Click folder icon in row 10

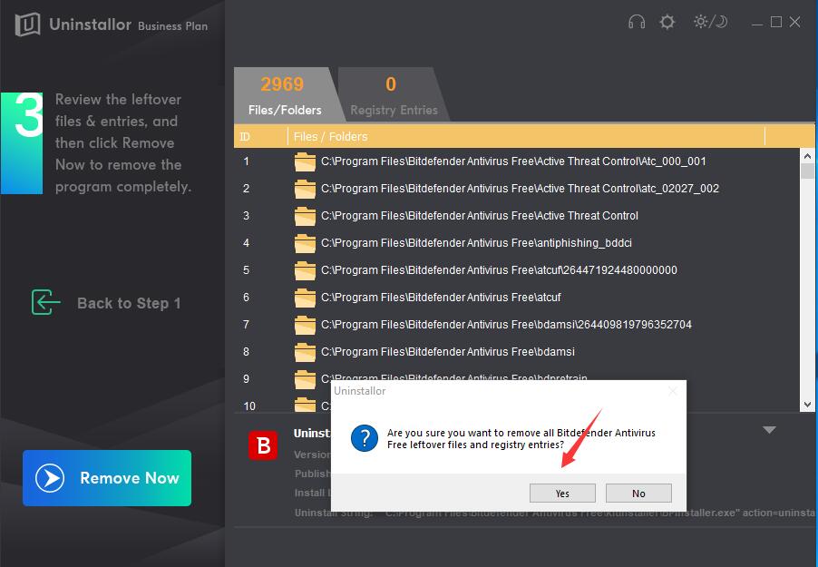click(x=305, y=405)
